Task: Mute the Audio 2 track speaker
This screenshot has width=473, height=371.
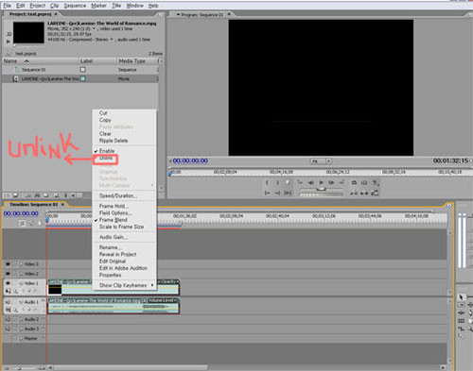Action: (8, 319)
